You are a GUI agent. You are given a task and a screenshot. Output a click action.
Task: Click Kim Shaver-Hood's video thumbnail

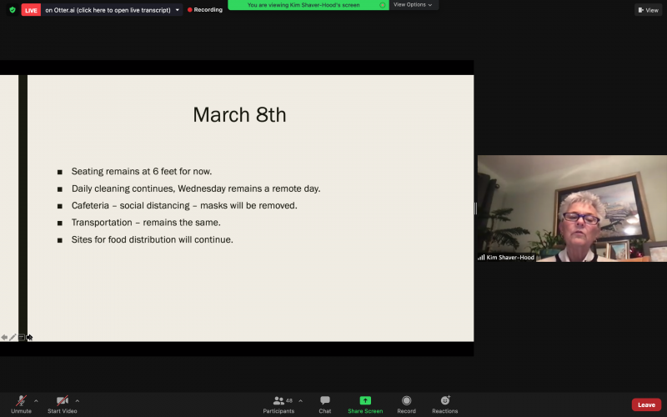pos(572,208)
